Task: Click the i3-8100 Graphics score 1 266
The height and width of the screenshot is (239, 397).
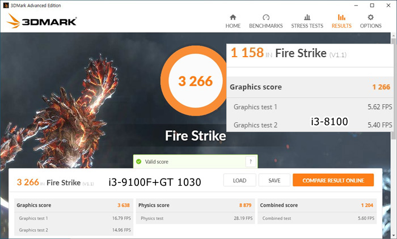Action: [x=381, y=87]
